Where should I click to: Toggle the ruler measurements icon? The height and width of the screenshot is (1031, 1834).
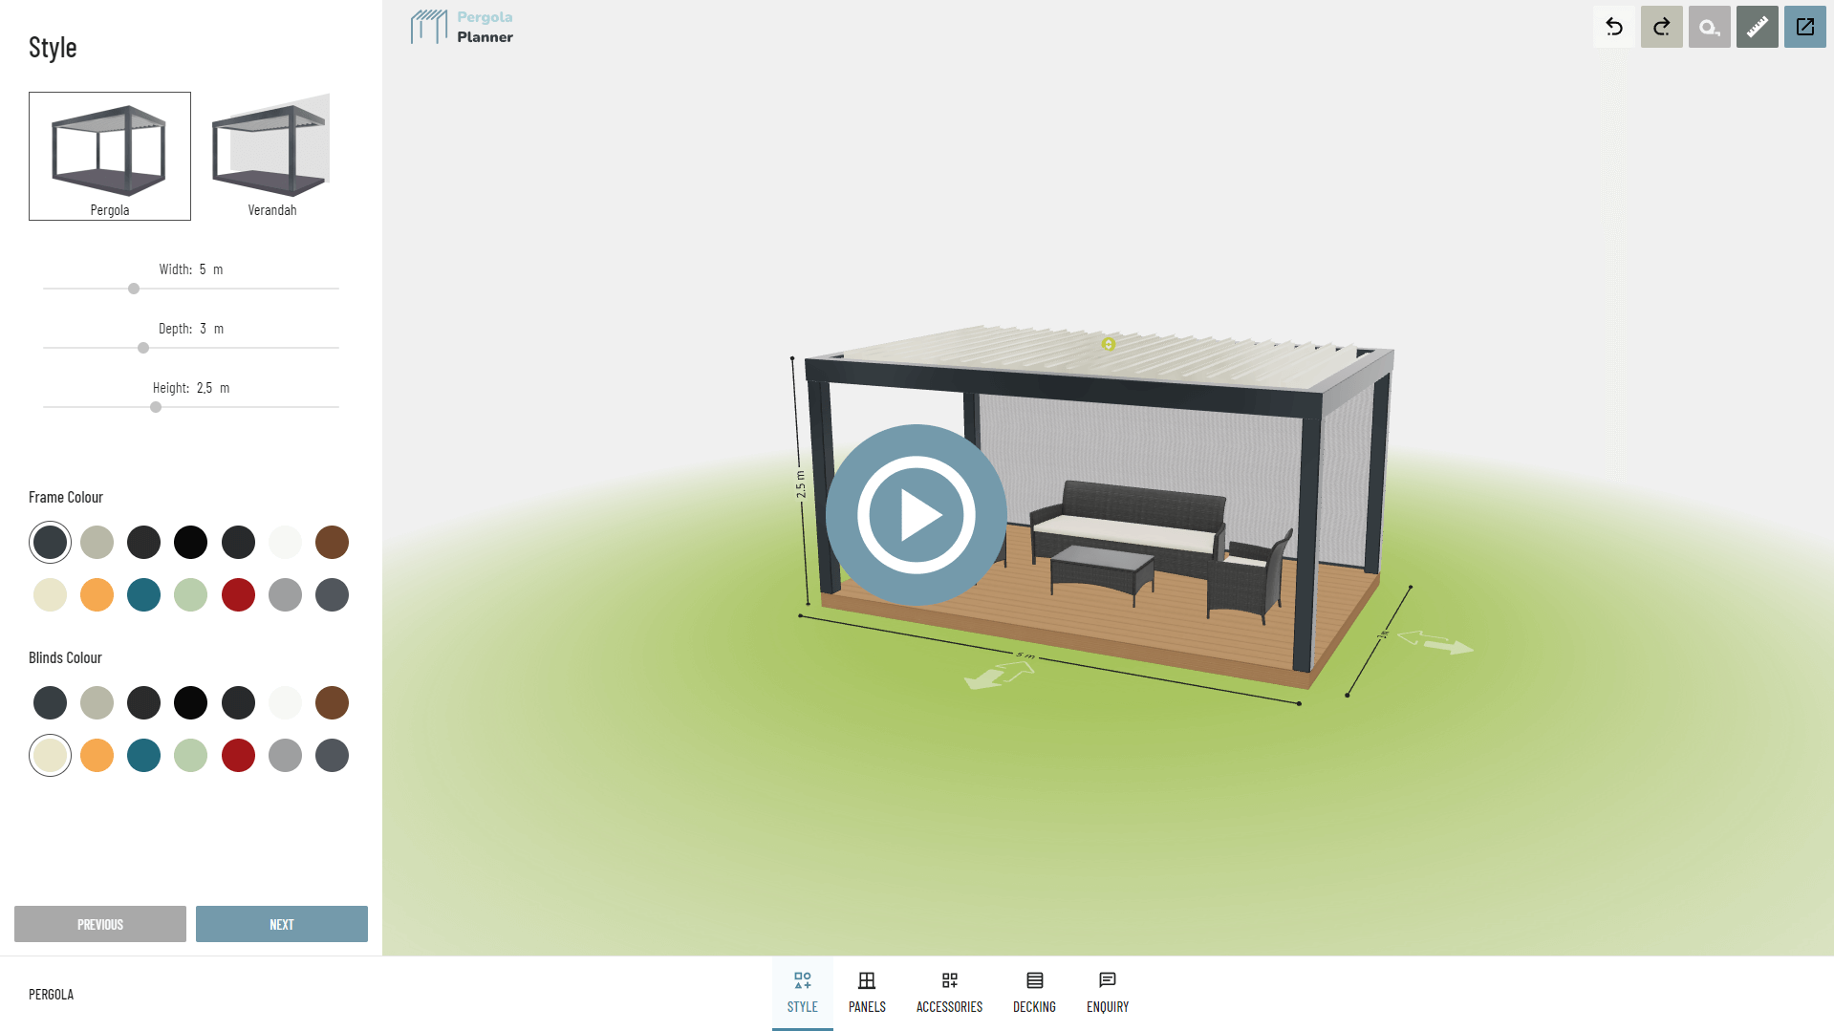point(1758,27)
